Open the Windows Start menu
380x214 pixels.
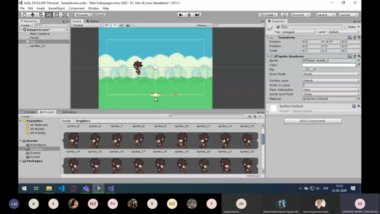click(24, 188)
